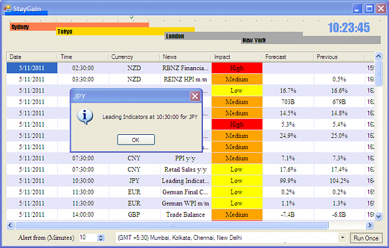Open the timezone dropdown arrow

pos(342,238)
